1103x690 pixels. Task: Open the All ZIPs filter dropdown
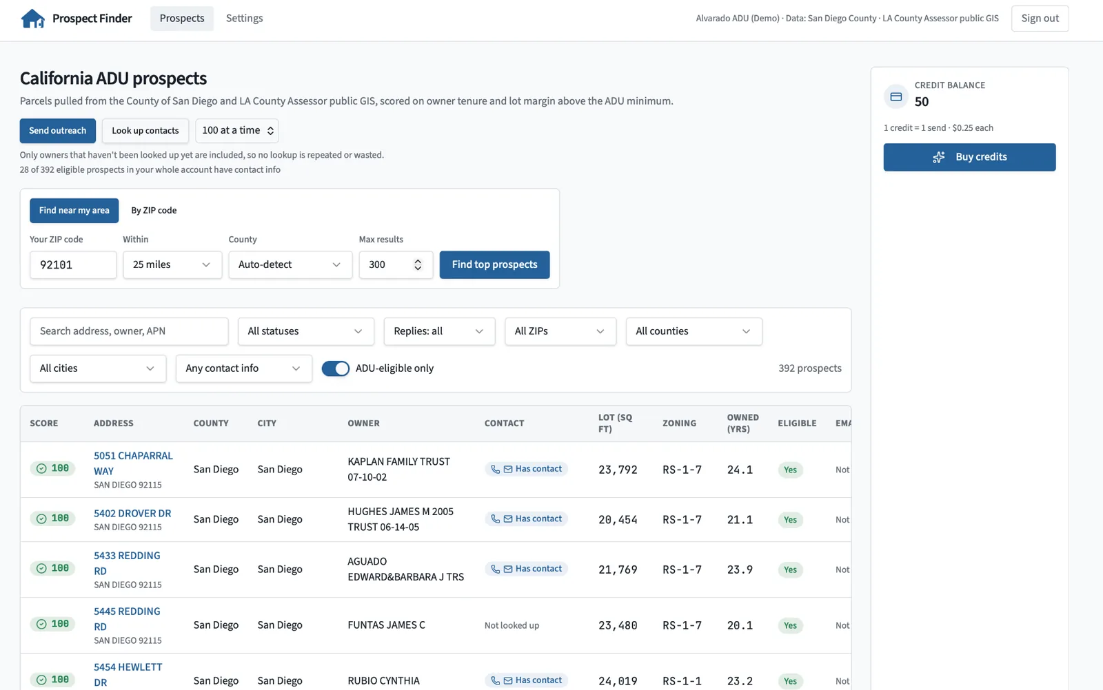point(560,331)
